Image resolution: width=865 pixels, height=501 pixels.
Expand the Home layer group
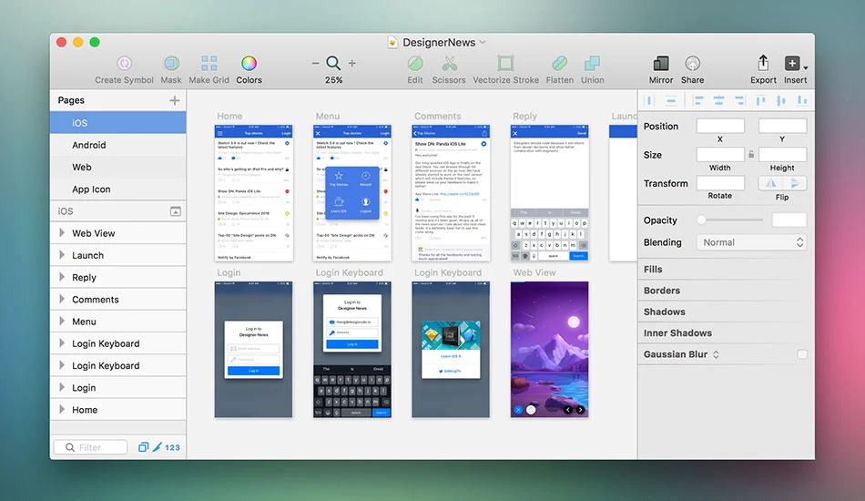click(x=62, y=409)
